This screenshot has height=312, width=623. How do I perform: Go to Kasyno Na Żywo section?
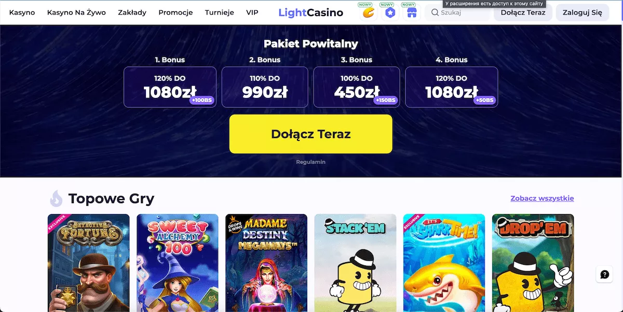pos(76,12)
